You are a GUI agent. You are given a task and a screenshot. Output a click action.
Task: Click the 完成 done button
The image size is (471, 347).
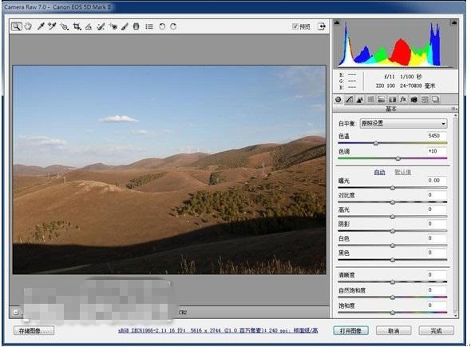(x=436, y=331)
